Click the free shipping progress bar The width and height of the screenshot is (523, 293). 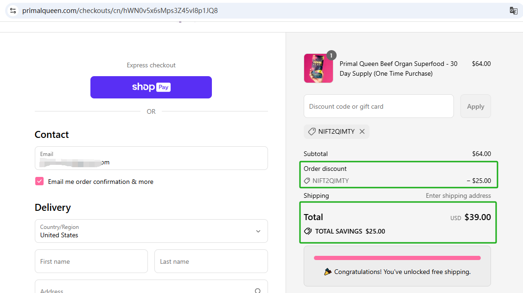click(x=397, y=258)
